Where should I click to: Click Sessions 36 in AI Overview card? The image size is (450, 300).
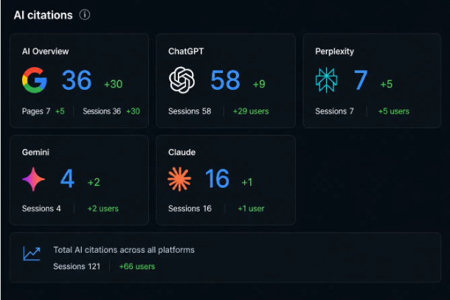pyautogui.click(x=102, y=111)
